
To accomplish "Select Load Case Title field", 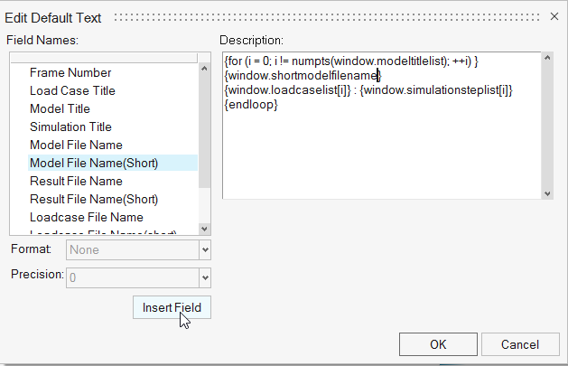I will pyautogui.click(x=72, y=90).
